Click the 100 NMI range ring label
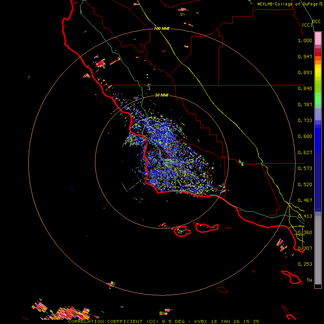This screenshot has width=324, height=324. pos(162,28)
